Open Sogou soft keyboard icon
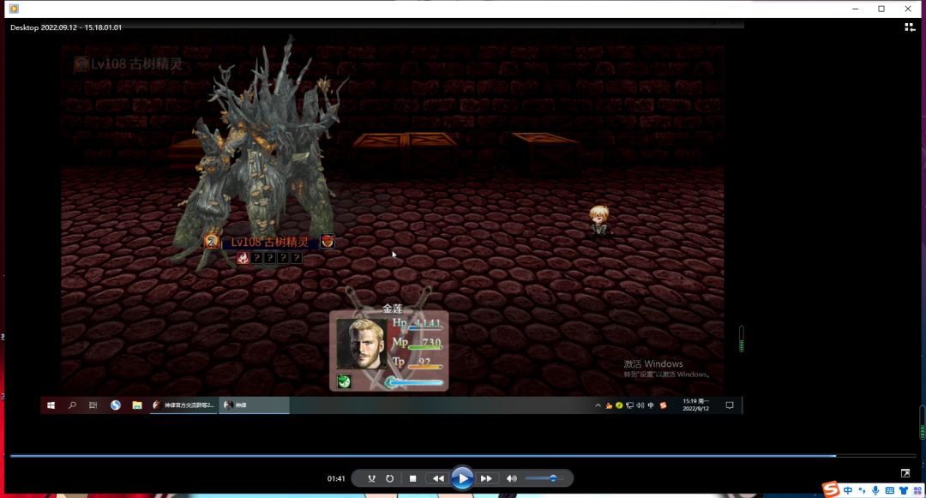The height and width of the screenshot is (498, 926). pos(889,490)
